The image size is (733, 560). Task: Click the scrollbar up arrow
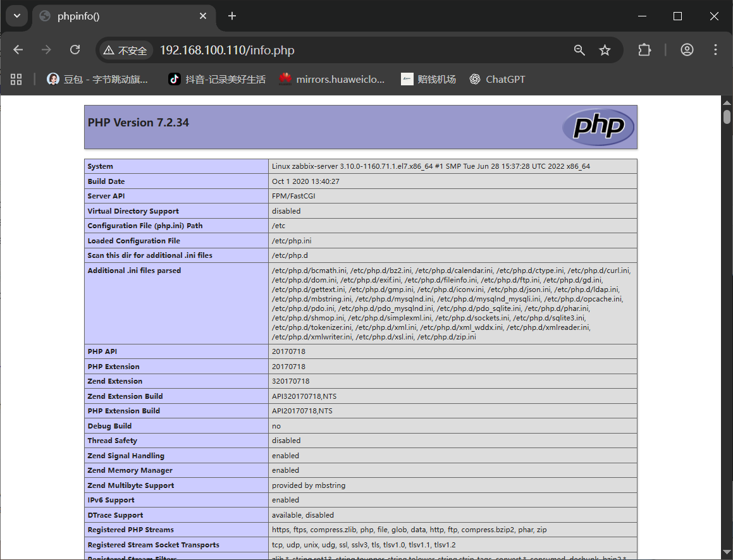coord(727,102)
